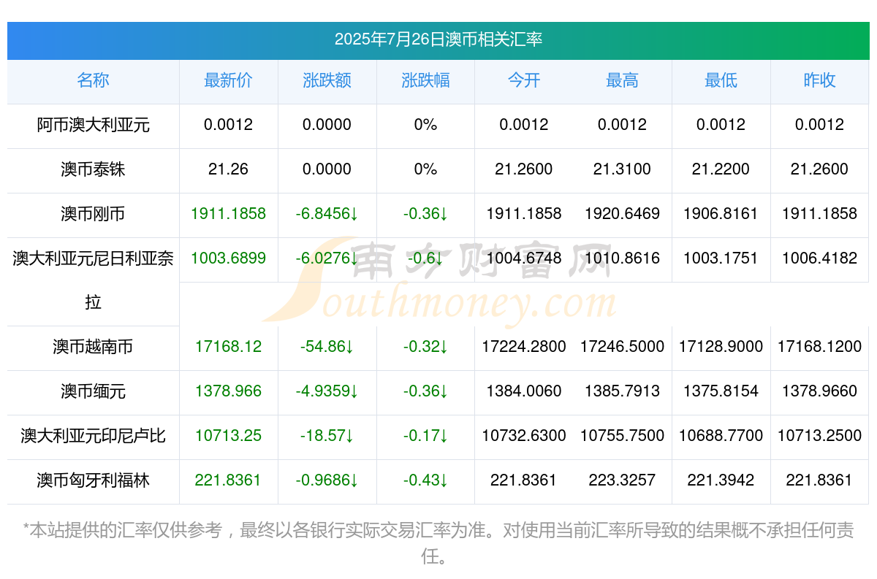
Task: Select 澳币刚币 high value 1920.6469
Action: [622, 214]
